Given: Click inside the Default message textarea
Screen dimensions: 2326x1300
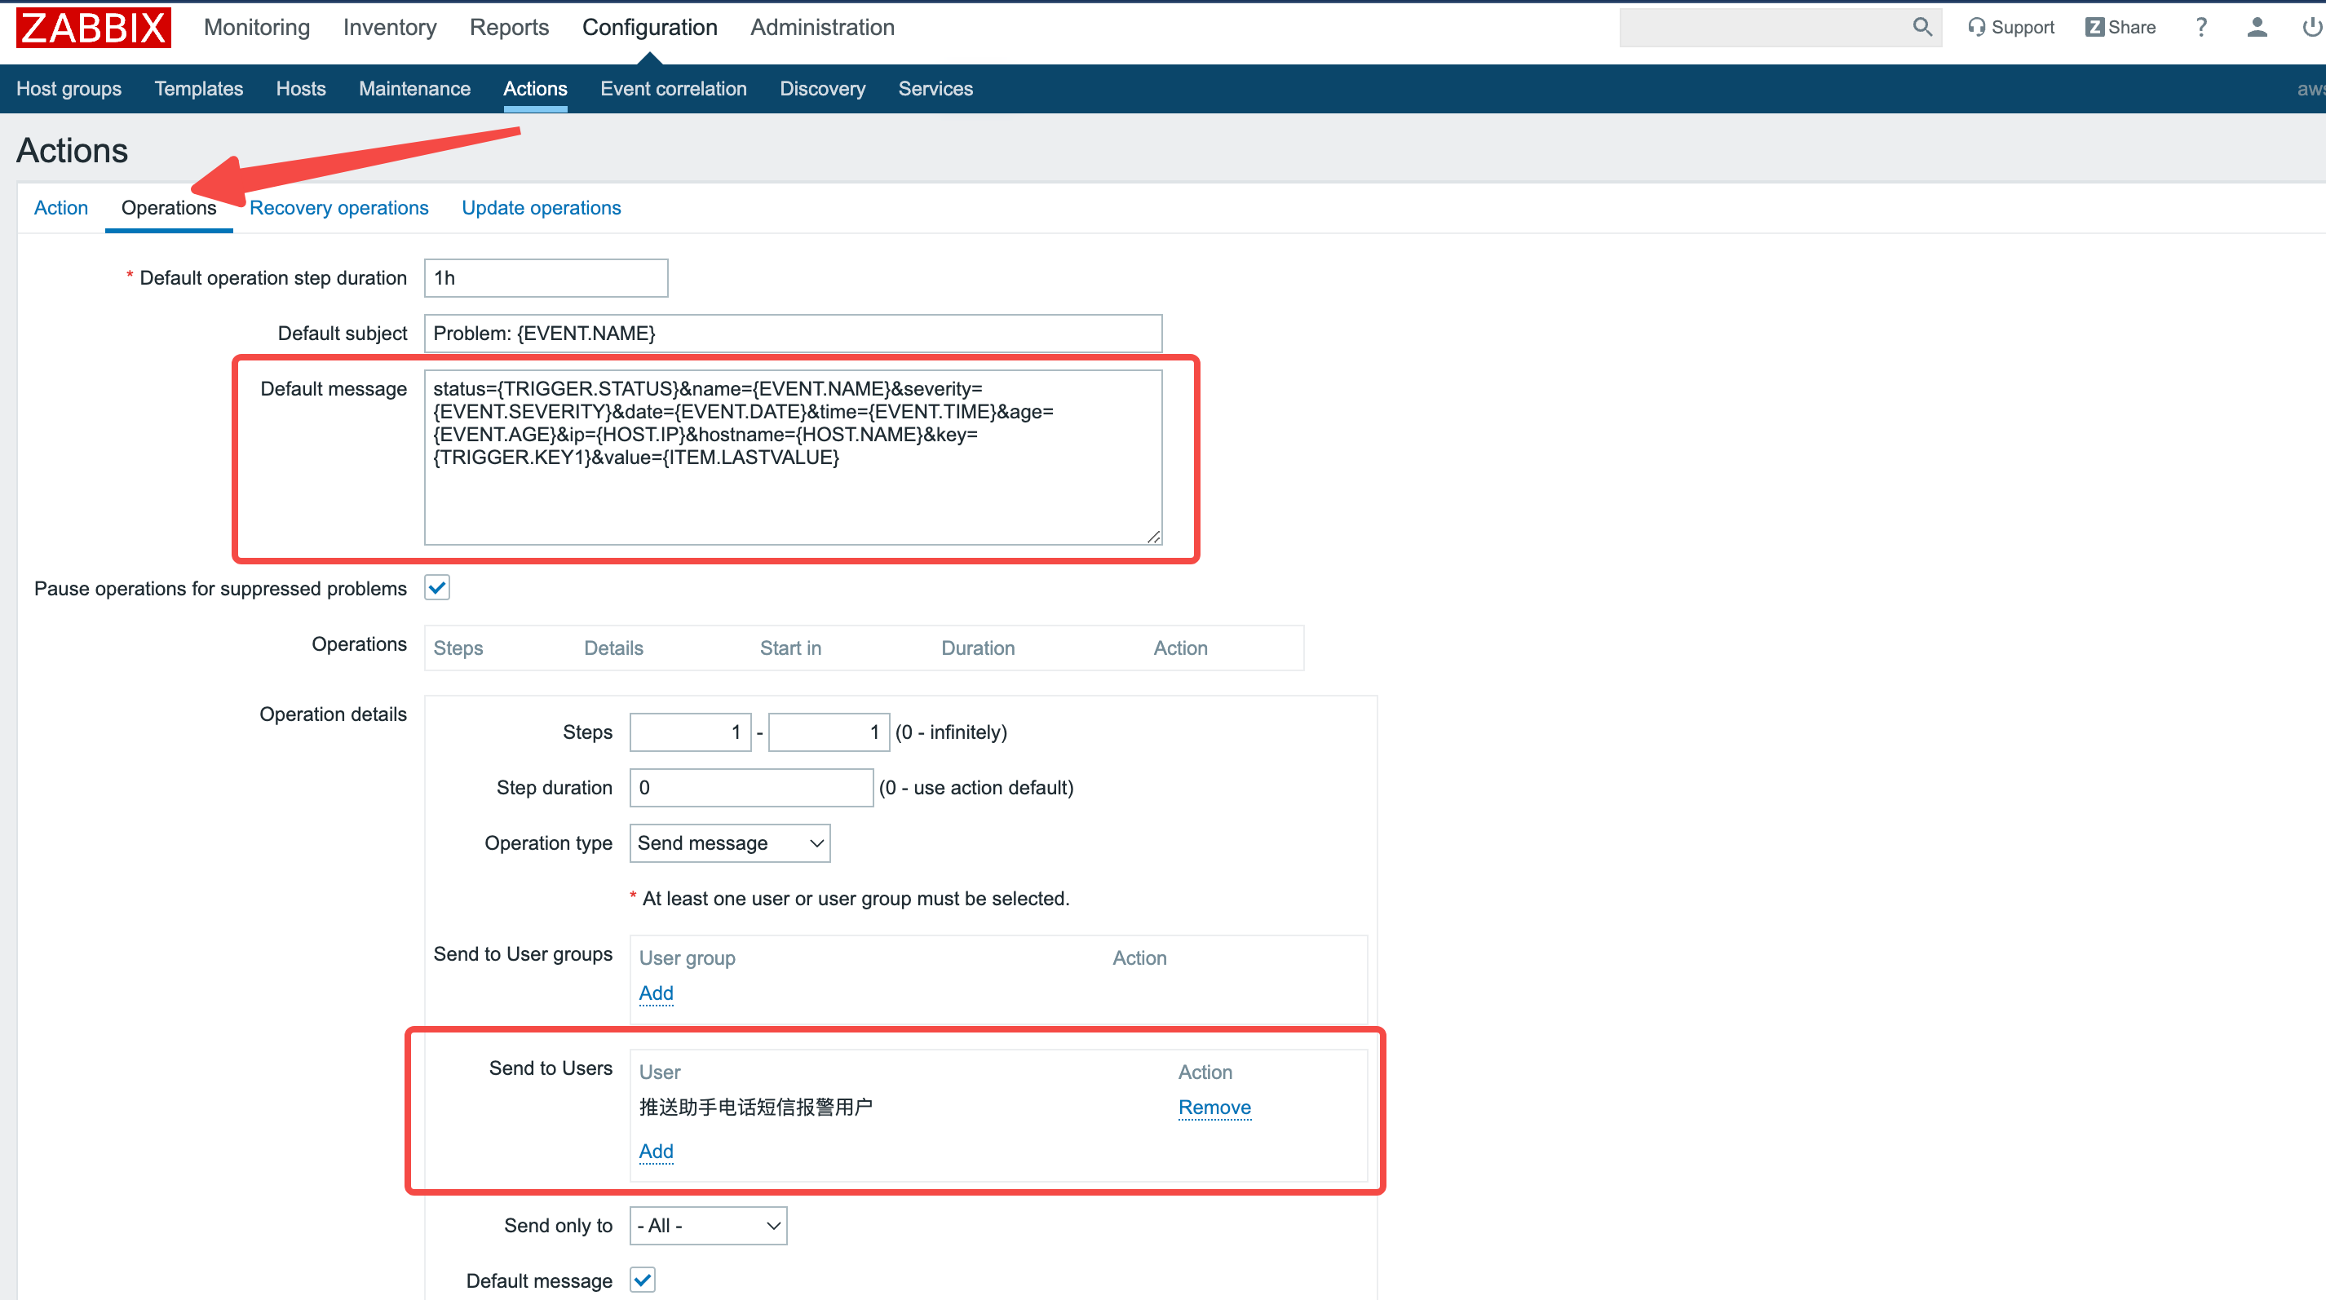Looking at the screenshot, I should pos(793,457).
